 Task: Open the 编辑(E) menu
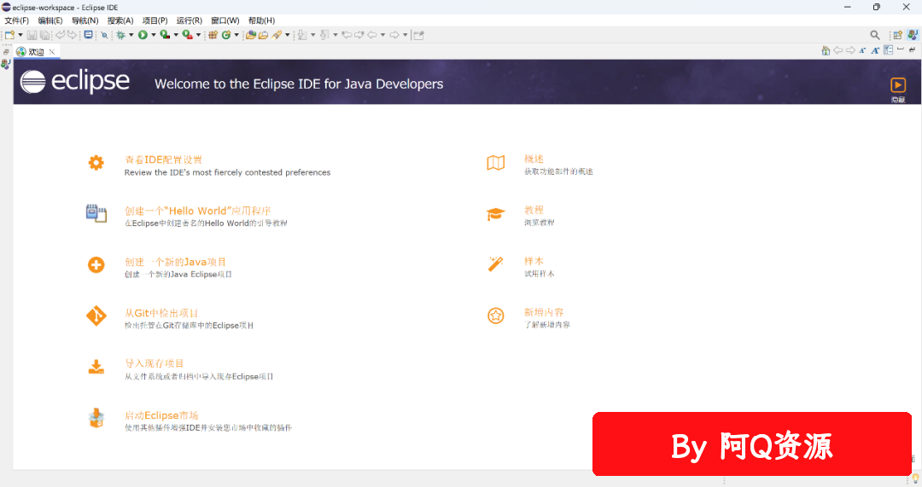tap(50, 20)
